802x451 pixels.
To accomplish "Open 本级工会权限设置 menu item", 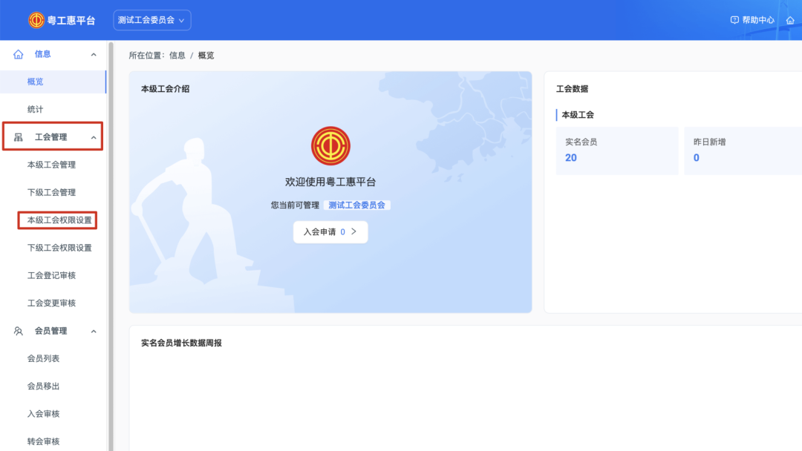I will click(59, 220).
